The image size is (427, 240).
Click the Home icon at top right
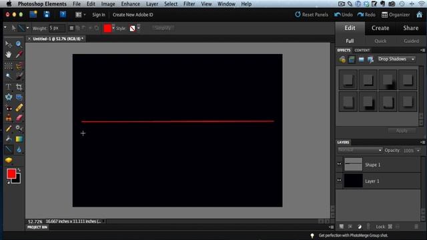point(420,15)
